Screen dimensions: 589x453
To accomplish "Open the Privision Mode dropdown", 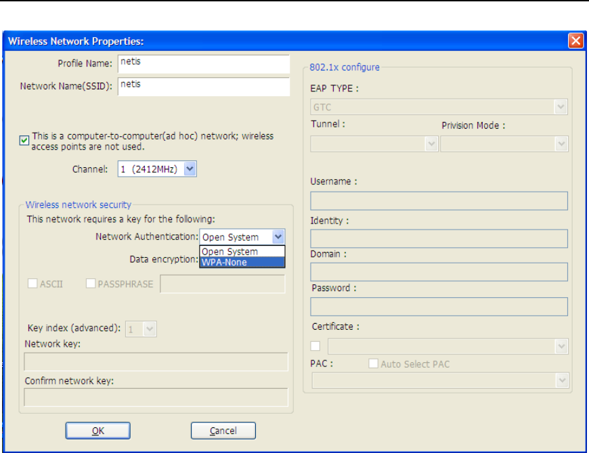I will click(x=560, y=144).
